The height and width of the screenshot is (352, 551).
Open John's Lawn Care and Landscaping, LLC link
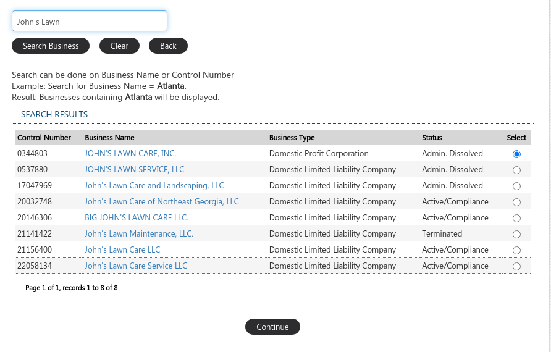coord(154,185)
